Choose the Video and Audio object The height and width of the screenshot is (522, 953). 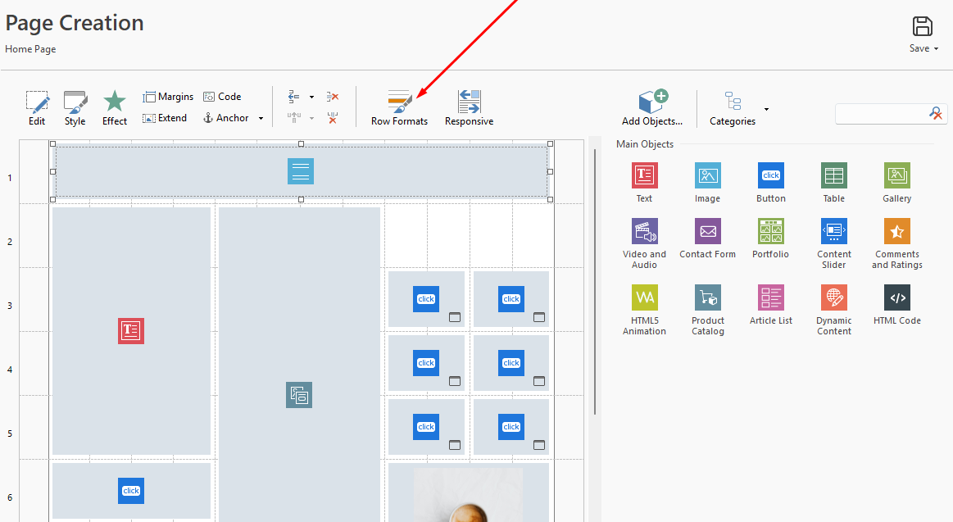click(x=644, y=232)
